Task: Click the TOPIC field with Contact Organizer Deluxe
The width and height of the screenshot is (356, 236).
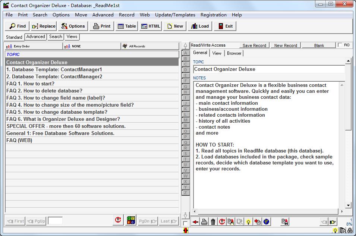Action: tap(269, 69)
